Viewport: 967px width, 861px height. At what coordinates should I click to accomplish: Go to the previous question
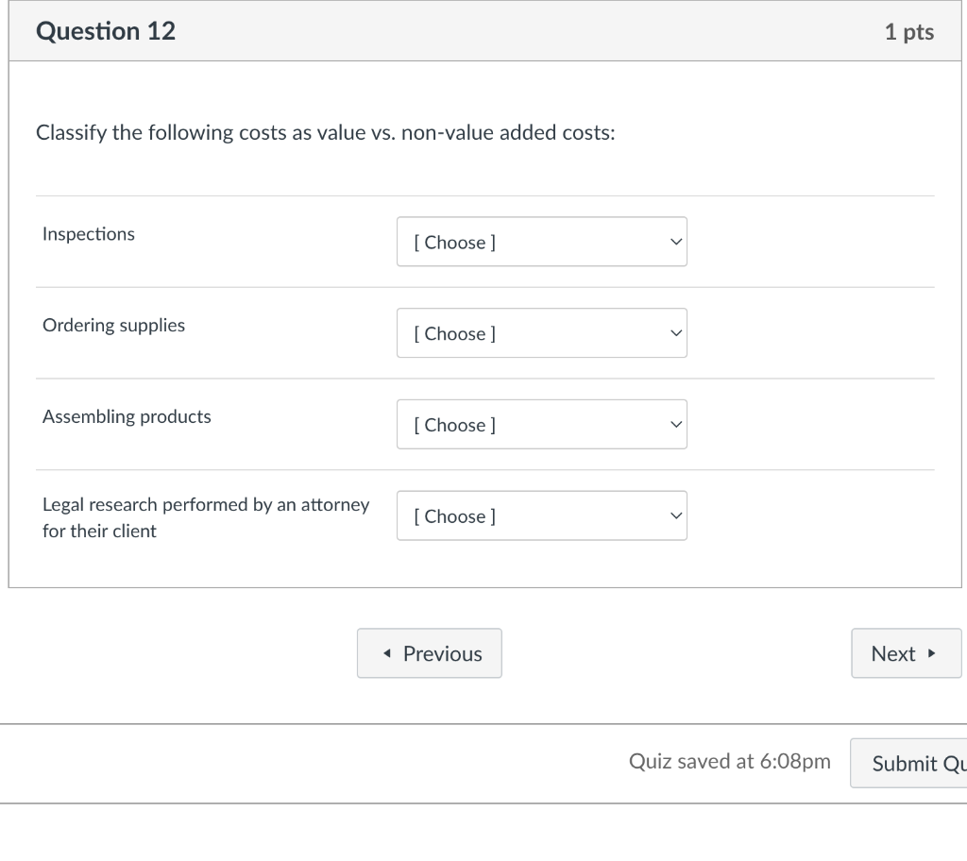(x=430, y=653)
